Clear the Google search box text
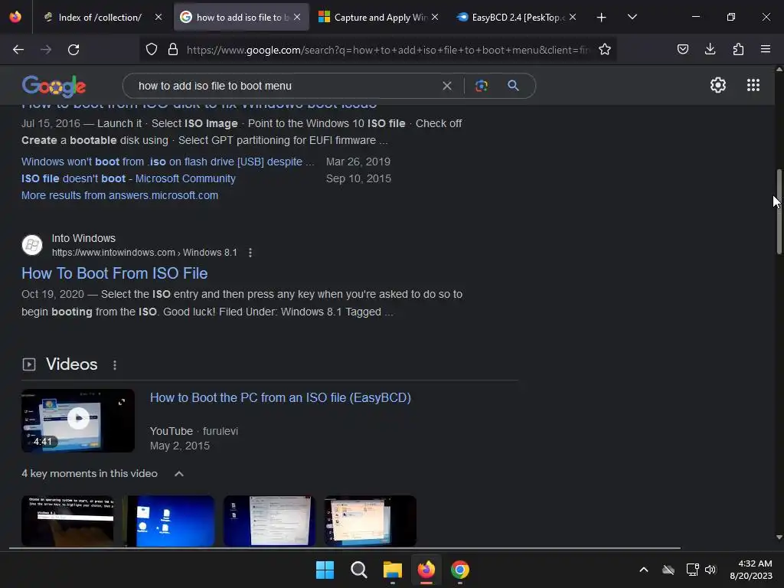 point(447,86)
